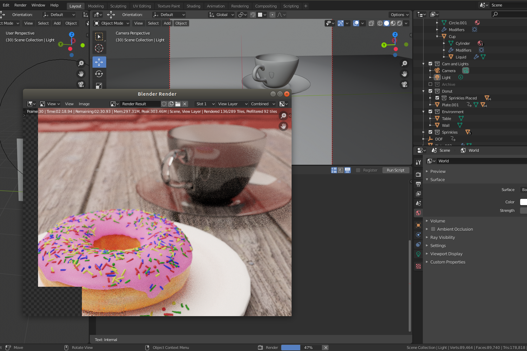Expand Viewport Display panel
Image resolution: width=527 pixels, height=351 pixels.
pyautogui.click(x=427, y=254)
